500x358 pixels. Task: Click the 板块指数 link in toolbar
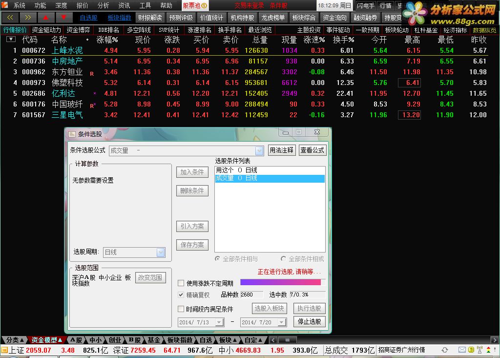pyautogui.click(x=120, y=18)
